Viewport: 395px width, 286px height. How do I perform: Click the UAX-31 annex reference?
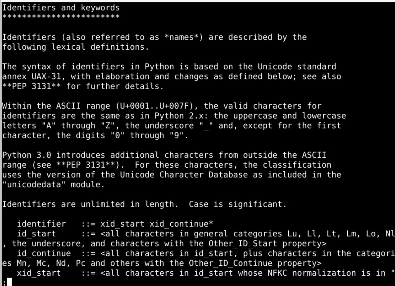[x=42, y=77]
